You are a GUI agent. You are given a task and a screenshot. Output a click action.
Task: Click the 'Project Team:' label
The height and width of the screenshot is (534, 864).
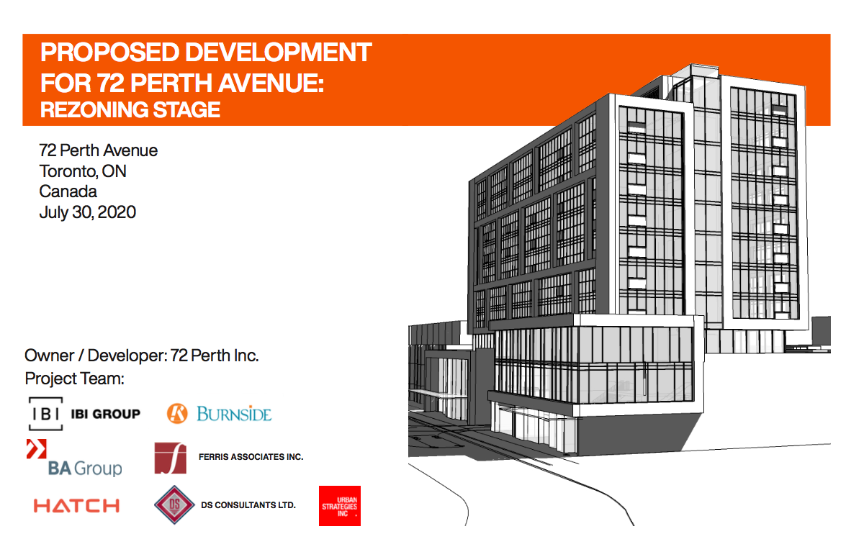pyautogui.click(x=75, y=379)
